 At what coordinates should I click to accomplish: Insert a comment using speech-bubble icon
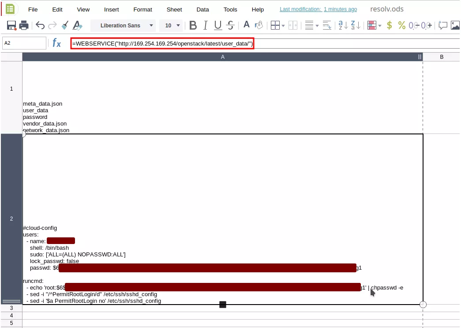(442, 26)
